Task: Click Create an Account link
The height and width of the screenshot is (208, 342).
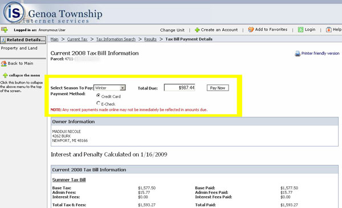Action: pyautogui.click(x=219, y=30)
